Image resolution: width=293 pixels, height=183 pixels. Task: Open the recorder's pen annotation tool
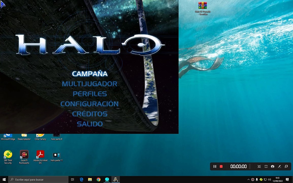point(279,166)
